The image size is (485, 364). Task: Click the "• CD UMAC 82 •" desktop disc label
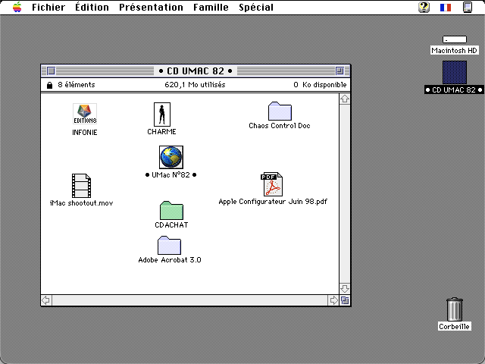point(454,89)
